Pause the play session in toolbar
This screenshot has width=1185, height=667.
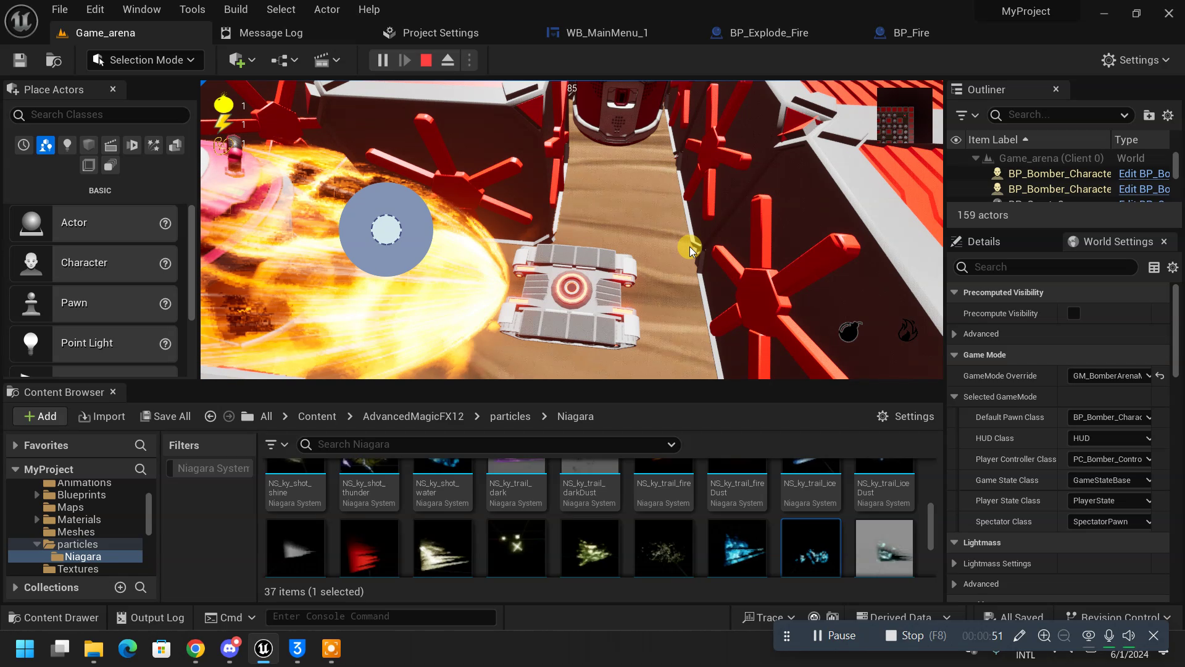(x=383, y=60)
